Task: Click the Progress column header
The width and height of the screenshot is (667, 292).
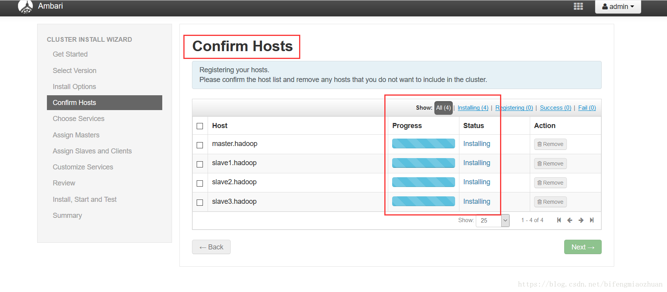Action: 407,126
